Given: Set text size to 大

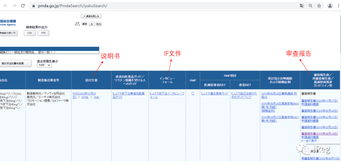Looking at the screenshot, I should [x=92, y=24].
